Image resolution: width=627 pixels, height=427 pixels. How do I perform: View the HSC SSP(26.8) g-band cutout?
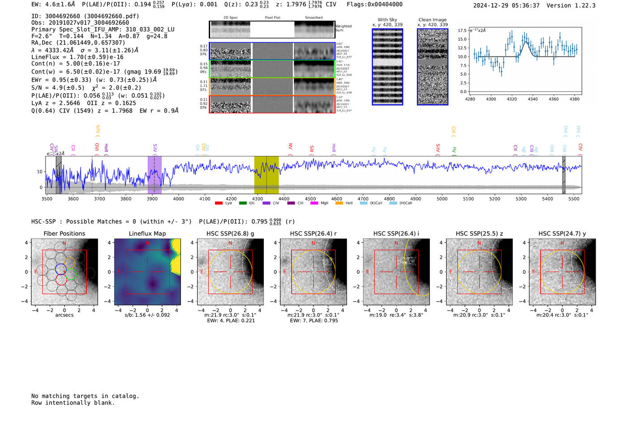[230, 272]
